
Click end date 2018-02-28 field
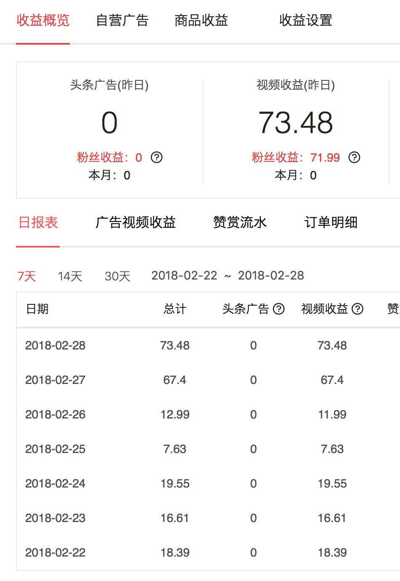(x=271, y=276)
